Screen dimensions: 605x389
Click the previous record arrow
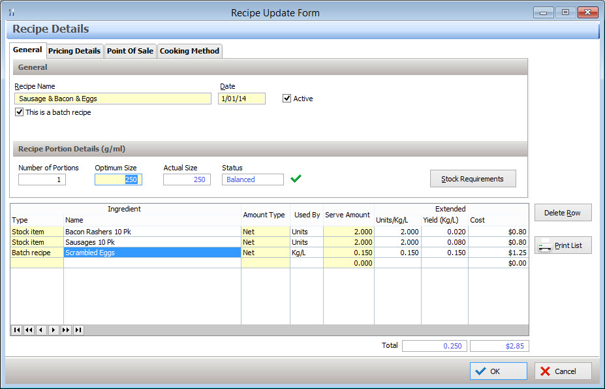coord(40,330)
